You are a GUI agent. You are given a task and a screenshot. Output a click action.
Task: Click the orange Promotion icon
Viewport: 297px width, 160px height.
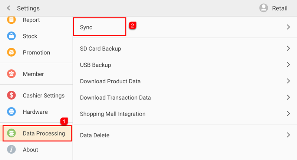[11, 53]
